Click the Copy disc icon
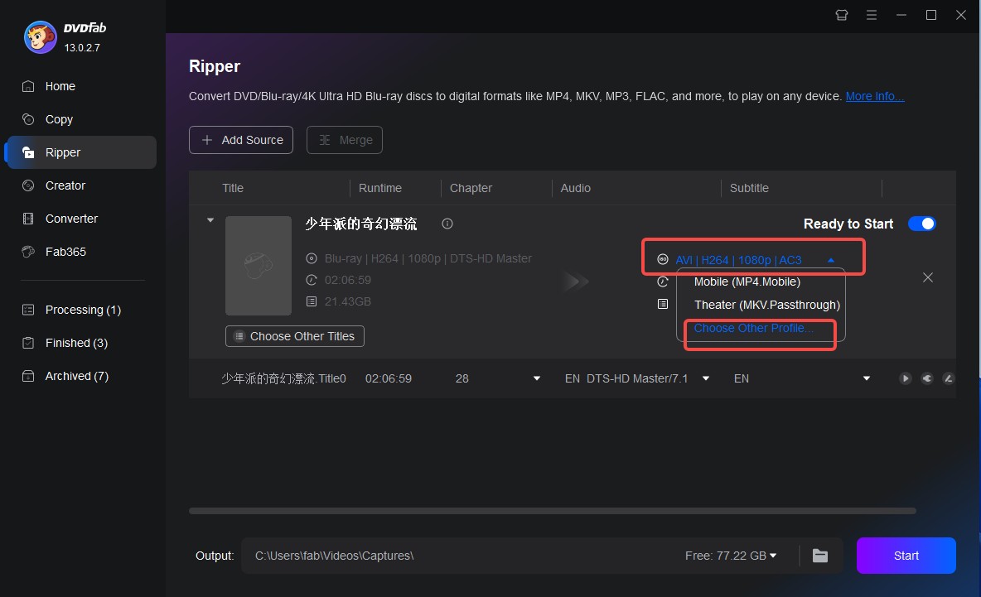Viewport: 981px width, 597px height. point(28,119)
